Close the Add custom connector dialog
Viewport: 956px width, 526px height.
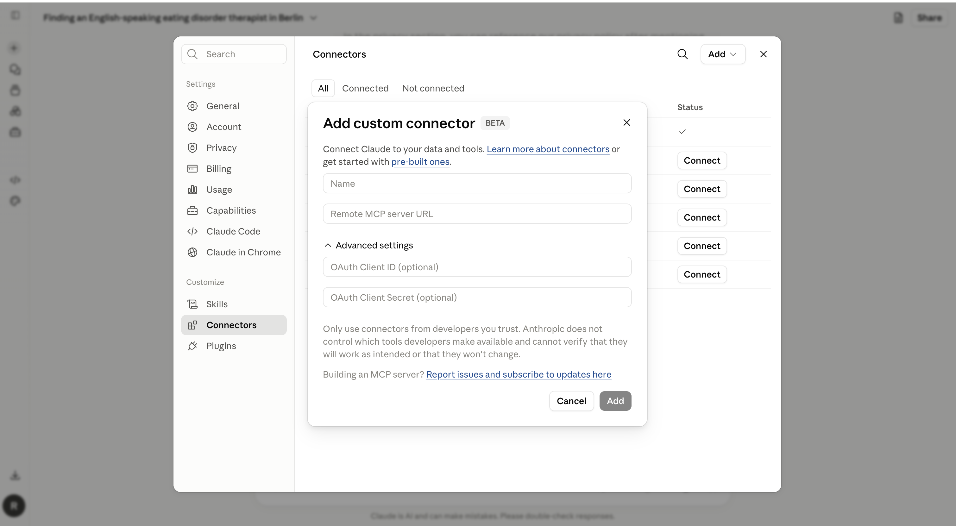pyautogui.click(x=626, y=122)
